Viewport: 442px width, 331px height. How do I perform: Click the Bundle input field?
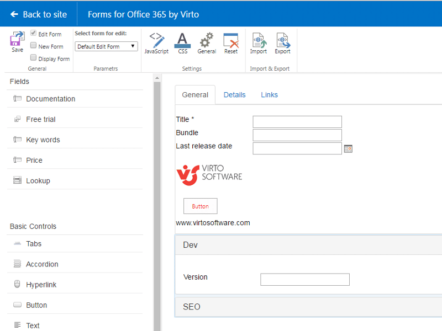pos(297,135)
